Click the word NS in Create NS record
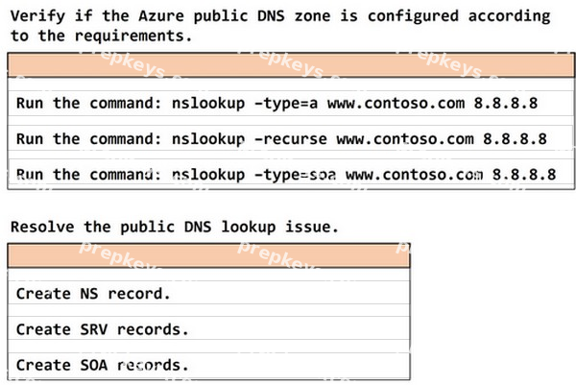576x385 pixels. [x=89, y=294]
